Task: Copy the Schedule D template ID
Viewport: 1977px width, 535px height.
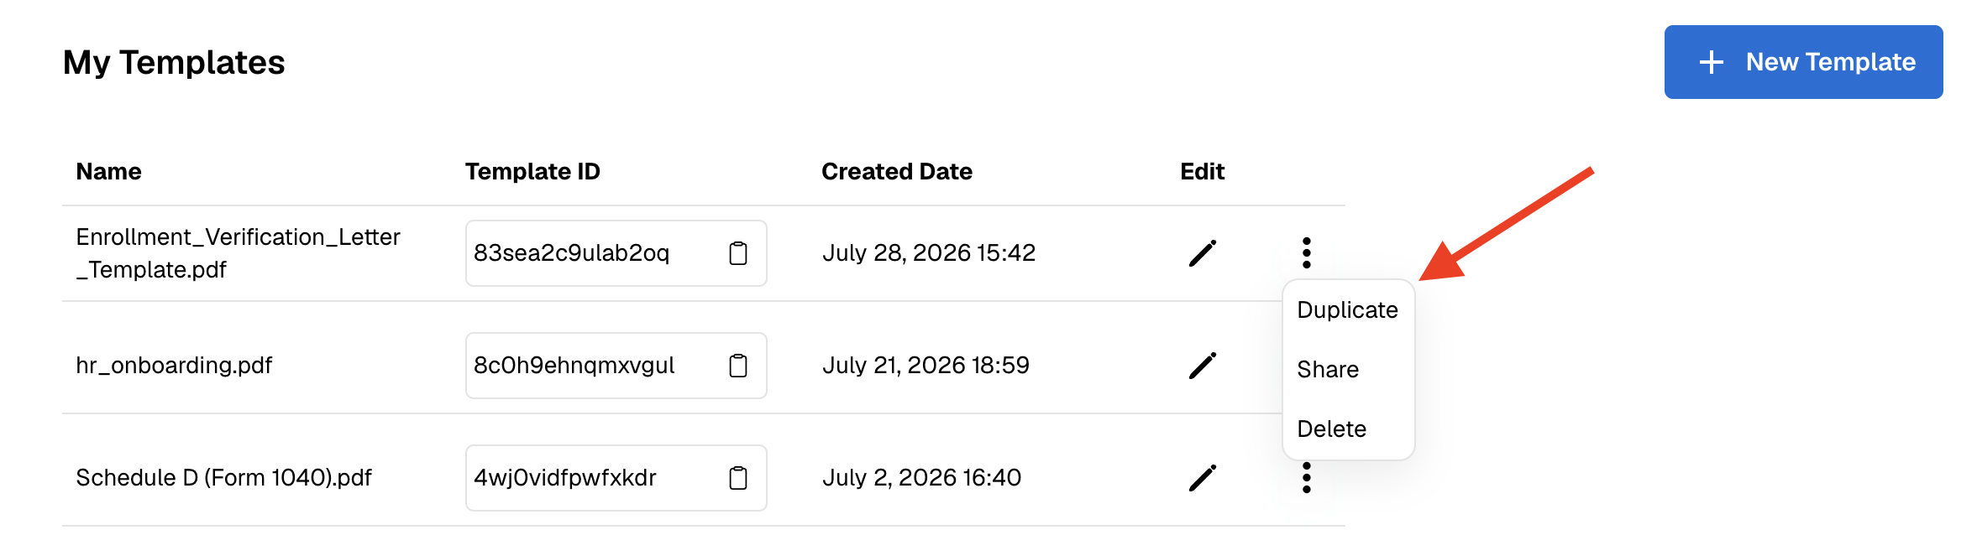Action: tap(737, 478)
